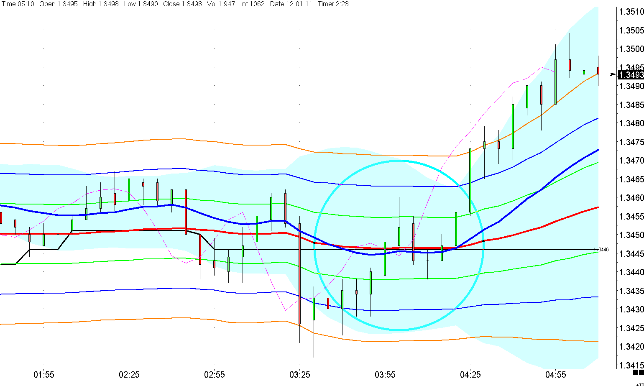Click the "Timer 2:23" countdown readout
The image size is (644, 386).
[333, 4]
